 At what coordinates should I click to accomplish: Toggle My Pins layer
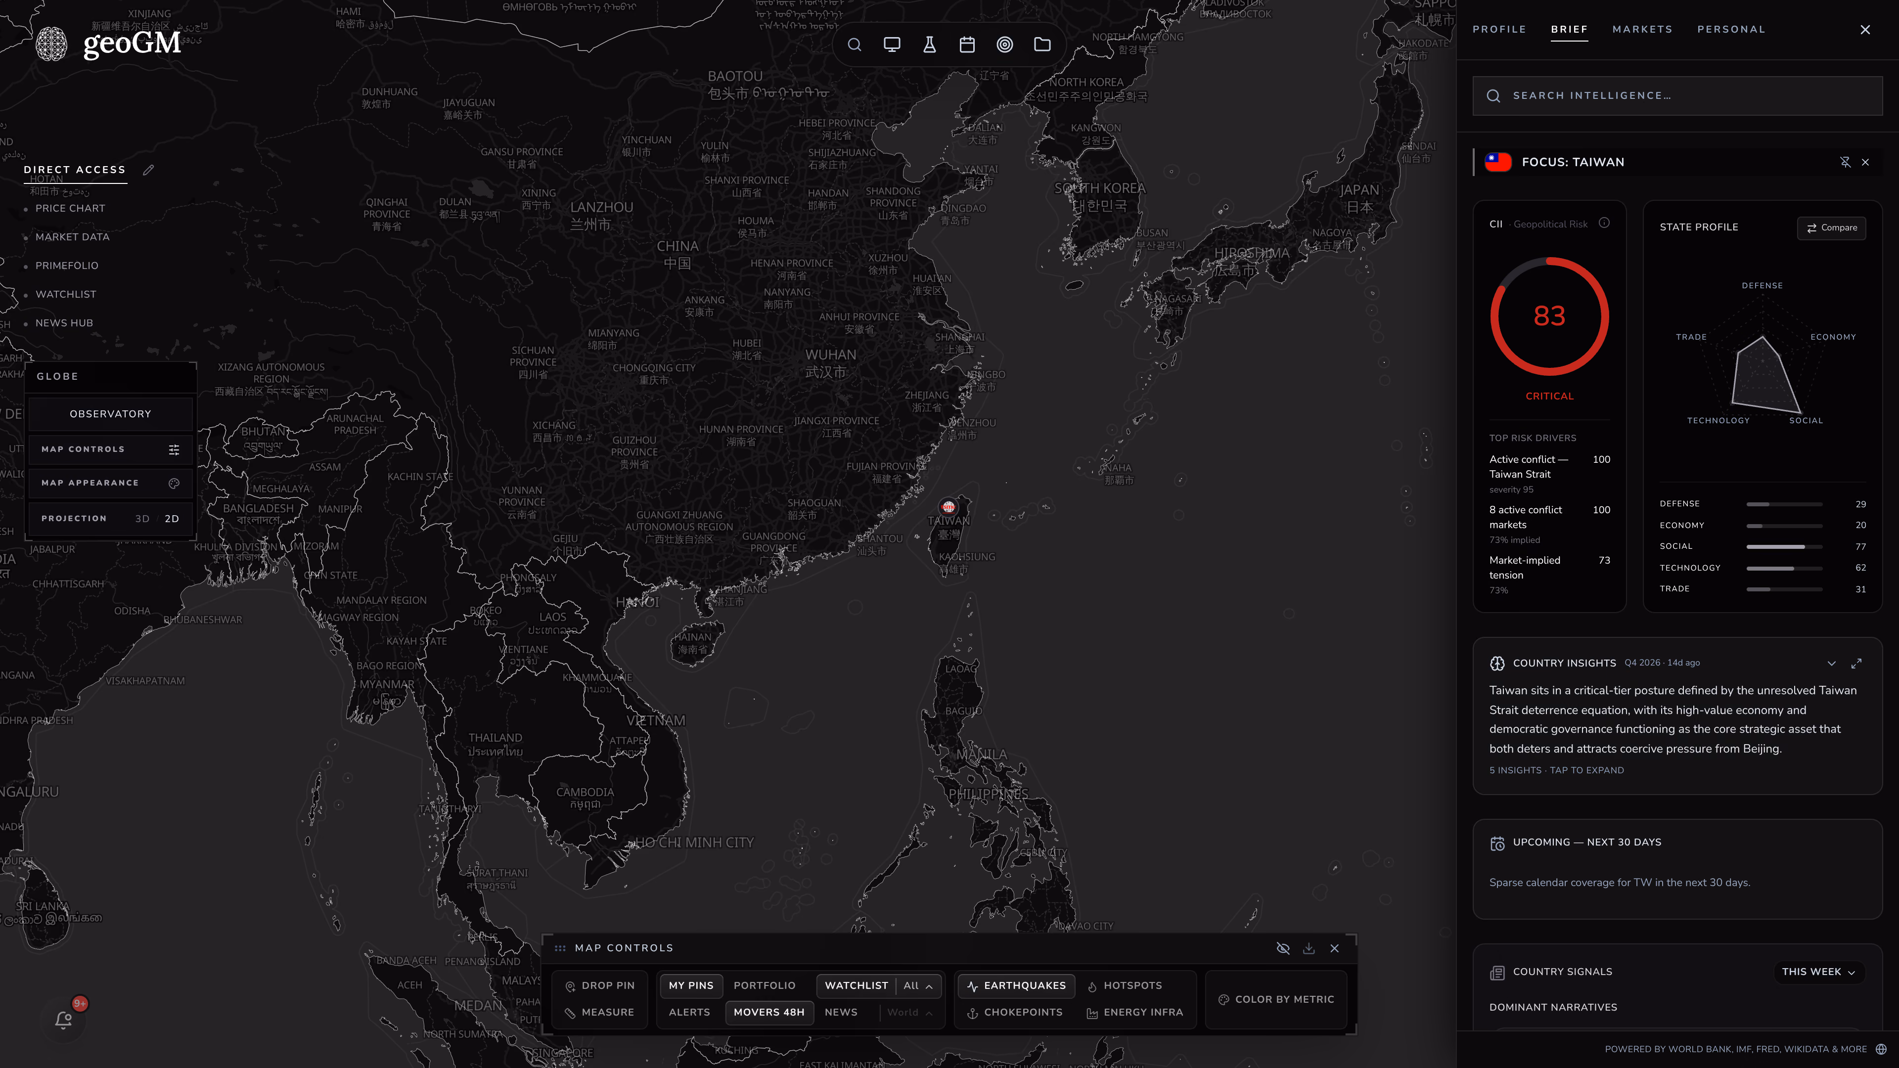(x=691, y=985)
